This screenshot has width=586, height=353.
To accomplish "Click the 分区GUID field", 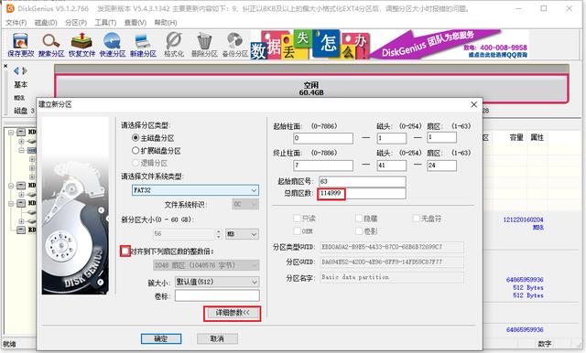I will click(x=392, y=262).
